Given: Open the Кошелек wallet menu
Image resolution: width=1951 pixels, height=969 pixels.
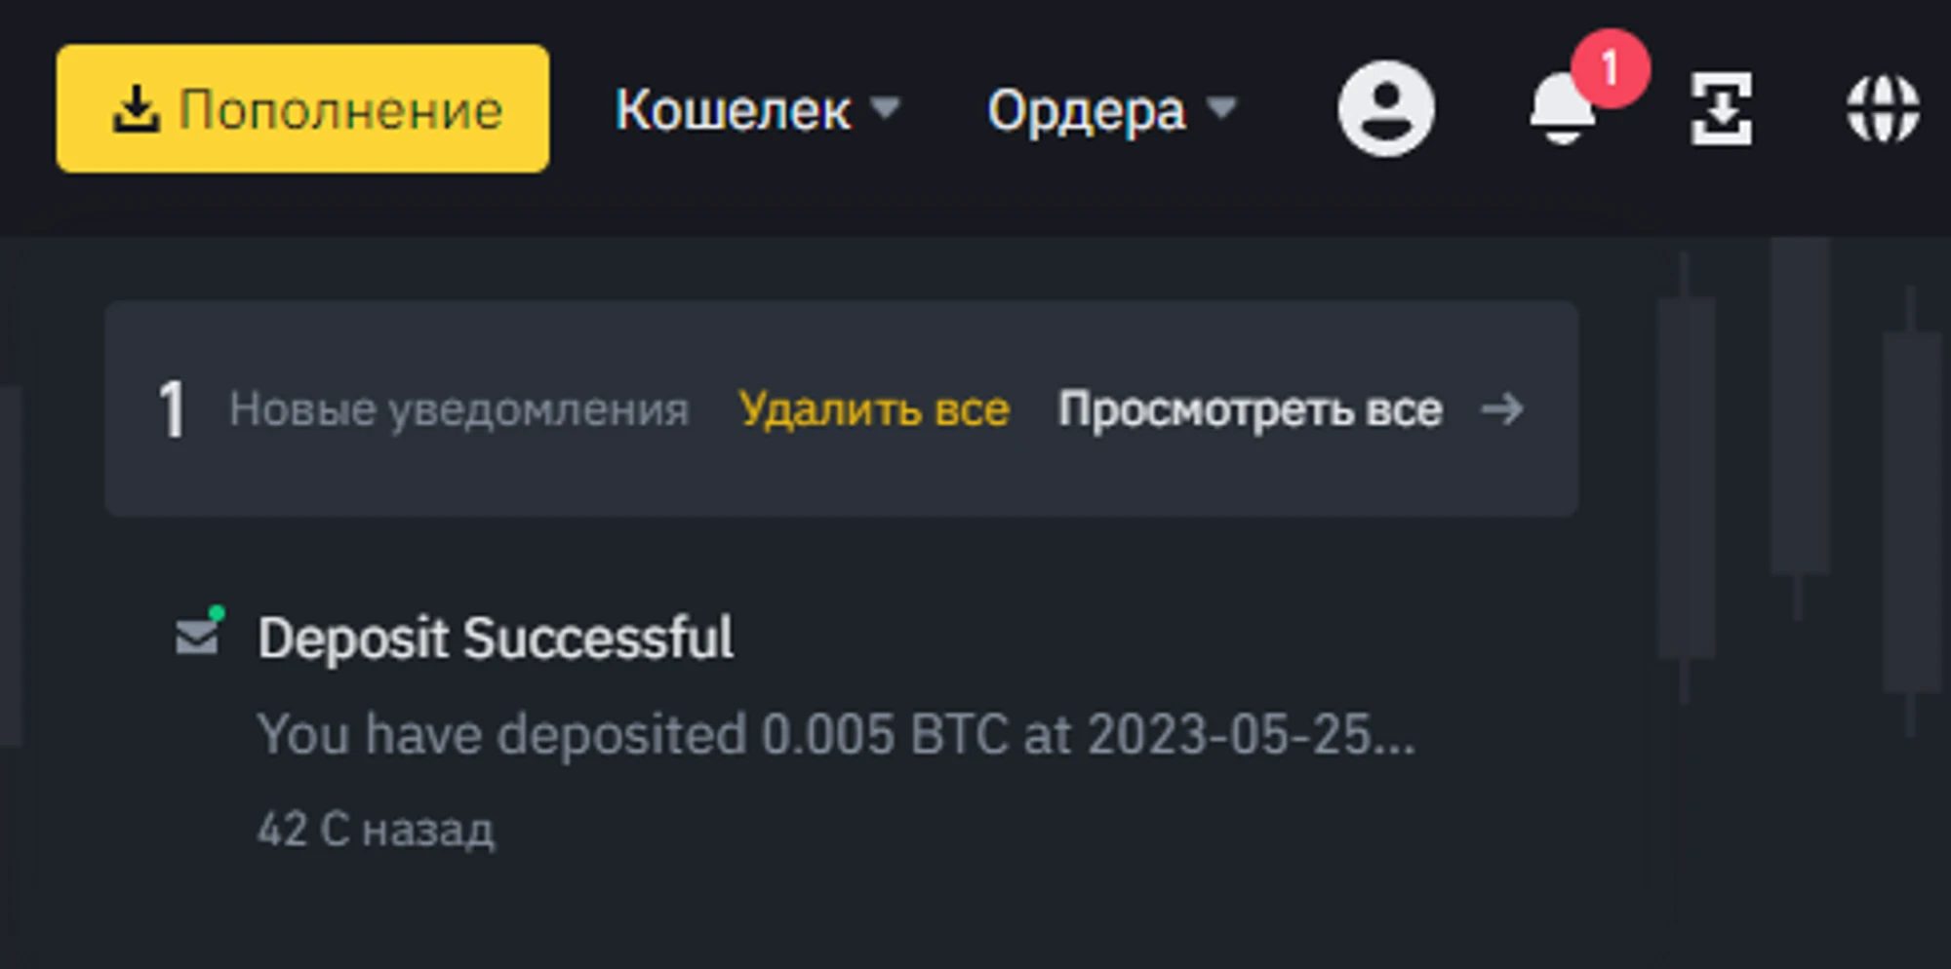Looking at the screenshot, I should tap(732, 109).
